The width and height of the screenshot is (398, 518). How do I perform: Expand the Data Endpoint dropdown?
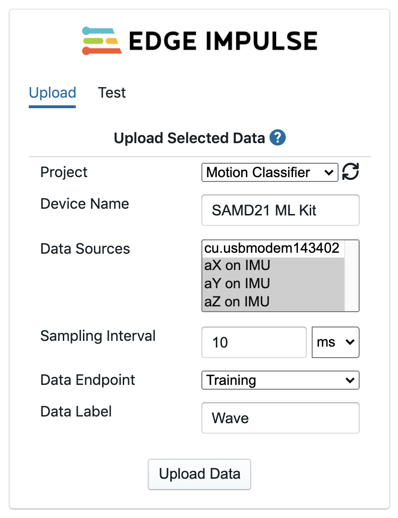pos(280,380)
